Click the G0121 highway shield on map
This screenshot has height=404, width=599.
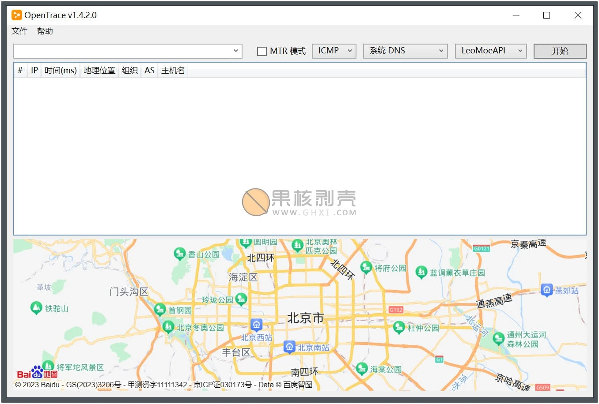[x=481, y=248]
